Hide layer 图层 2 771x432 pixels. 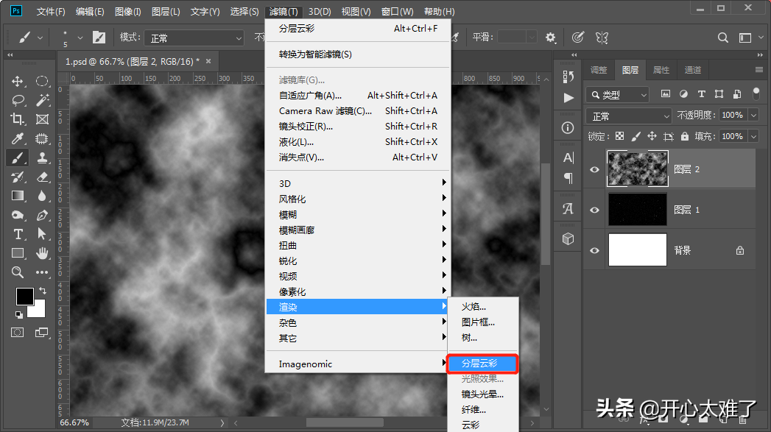coord(594,169)
